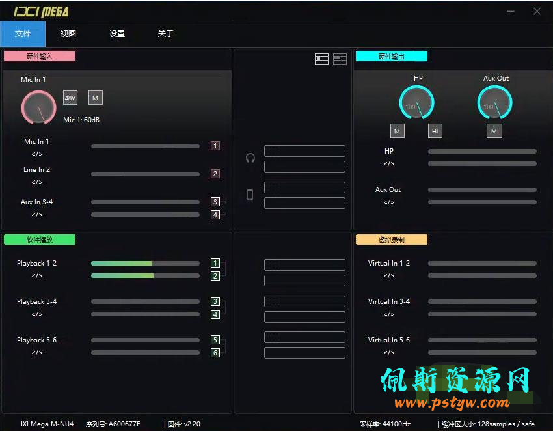Click the headphone routing icon

[250, 158]
